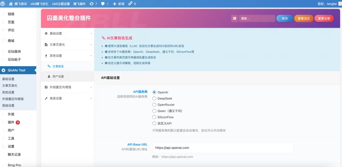Click the person icon beside 用户设置
This screenshot has height=167, width=342.
(49, 76)
